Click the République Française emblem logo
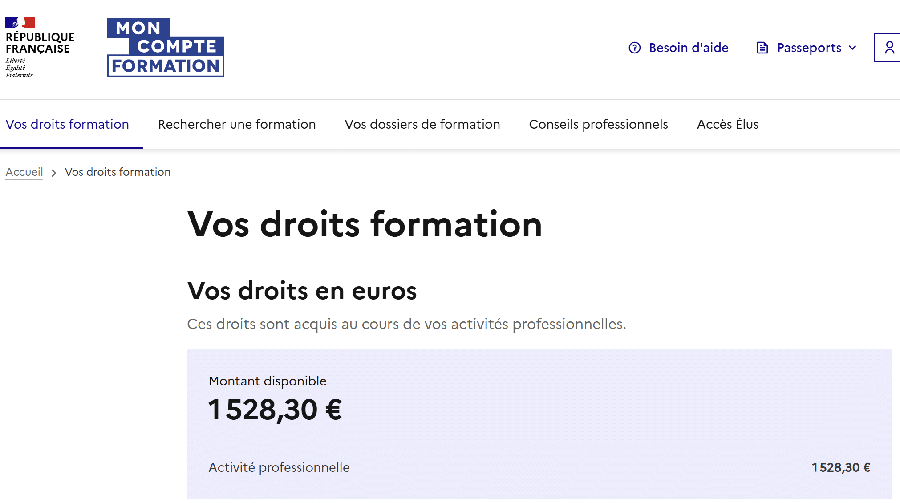The image size is (900, 503). (39, 47)
